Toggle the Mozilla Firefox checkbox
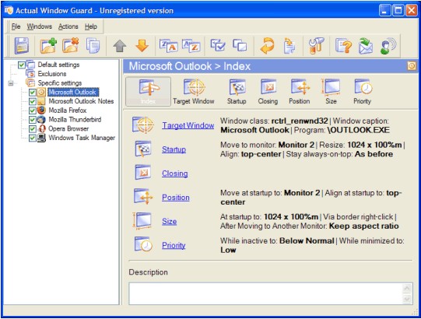Image resolution: width=421 pixels, height=319 pixels. 32,110
